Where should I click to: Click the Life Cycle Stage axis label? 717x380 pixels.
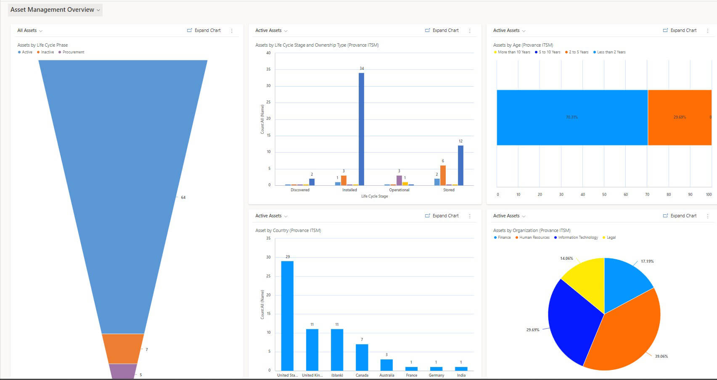[x=374, y=196]
